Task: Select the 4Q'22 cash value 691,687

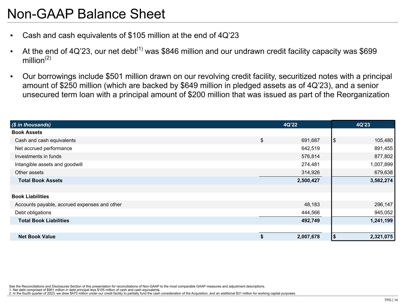Action: [309, 140]
